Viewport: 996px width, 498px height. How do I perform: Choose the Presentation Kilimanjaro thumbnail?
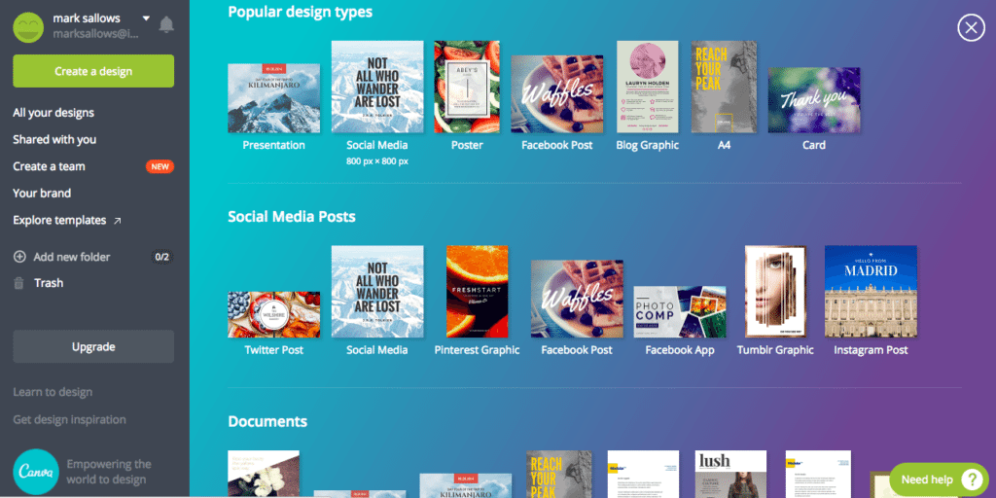(273, 98)
